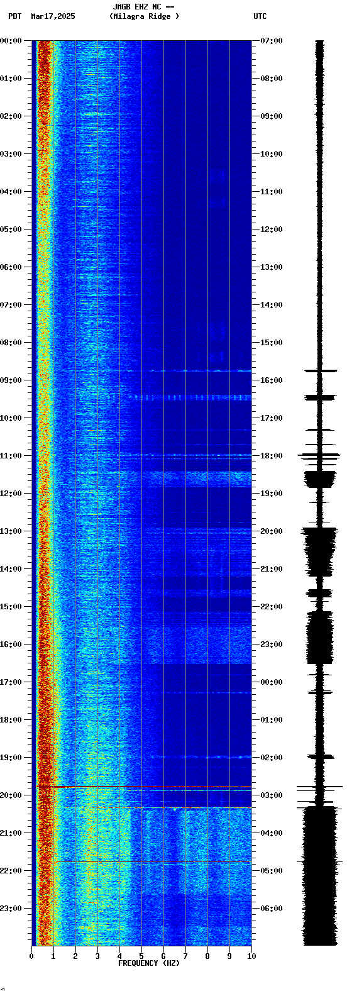Click the 9 Hz frequency tick label
This screenshot has width=347, height=996.
click(x=229, y=956)
